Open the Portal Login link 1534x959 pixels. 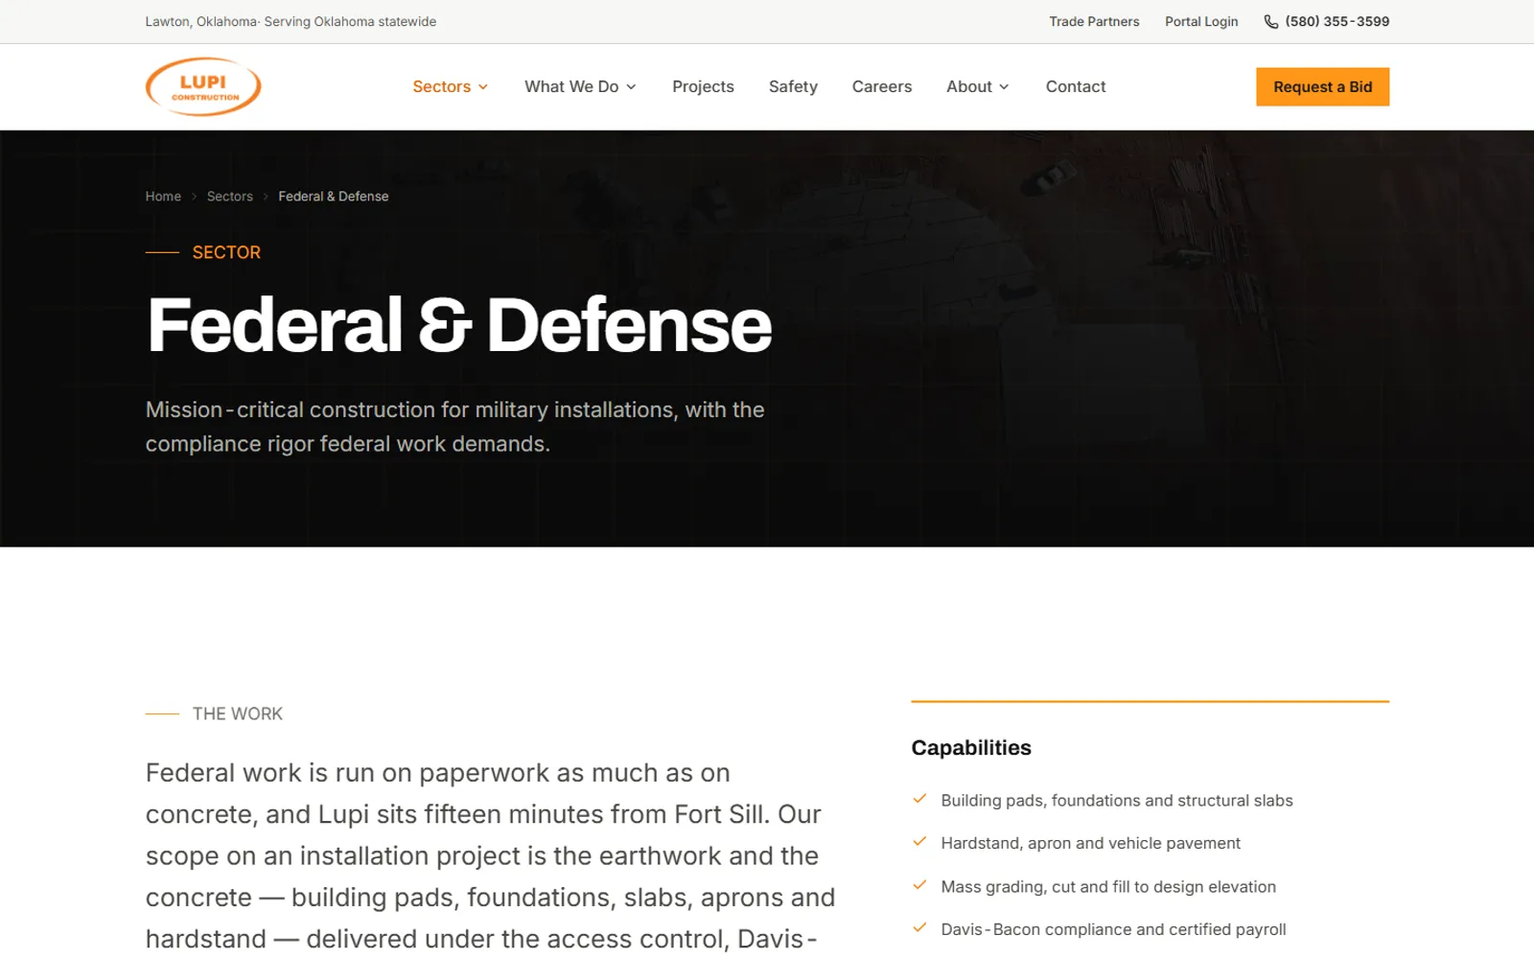point(1201,21)
